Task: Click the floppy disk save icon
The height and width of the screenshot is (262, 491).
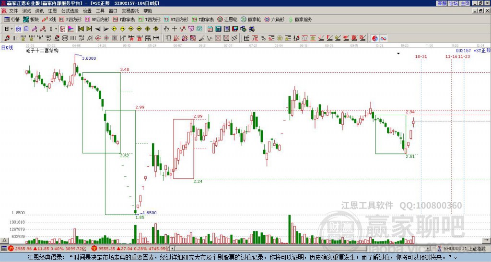Action: click(x=235, y=29)
